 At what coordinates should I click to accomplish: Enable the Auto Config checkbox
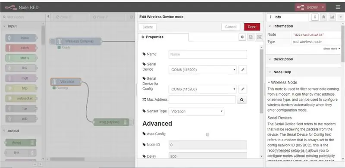click(207, 134)
